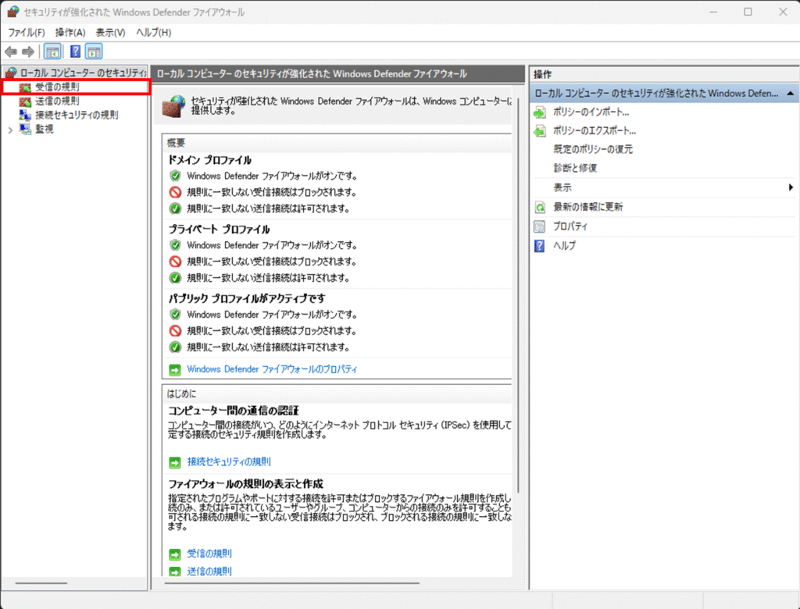Click blocked icon under プライベート プロファイル
The image size is (800, 609).
tap(176, 262)
